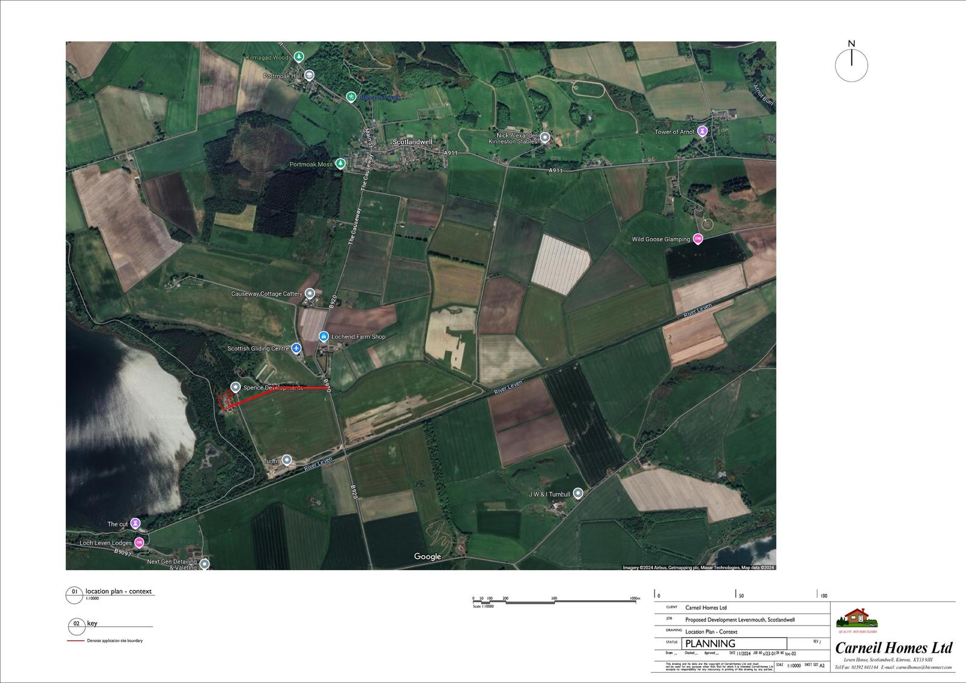
Task: Open the Bishop hill walk hiking marker
Action: (x=351, y=97)
